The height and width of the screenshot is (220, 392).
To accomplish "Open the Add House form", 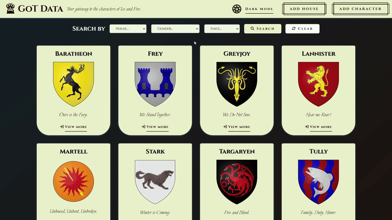I will click(304, 9).
